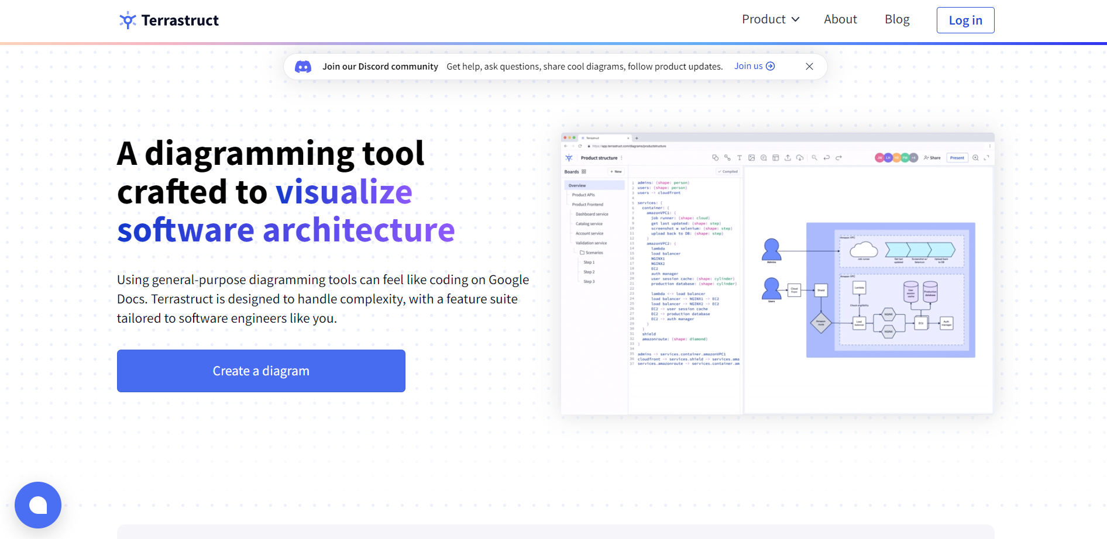Click the Create a diagram button
Screen dimensions: 1107x539
click(x=261, y=371)
